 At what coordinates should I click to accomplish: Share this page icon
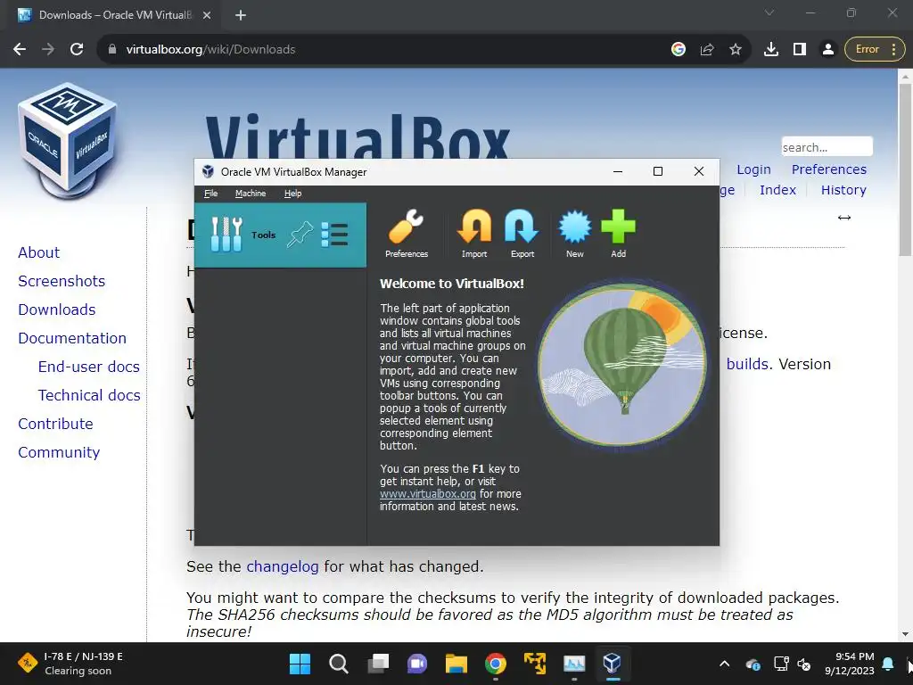point(707,50)
